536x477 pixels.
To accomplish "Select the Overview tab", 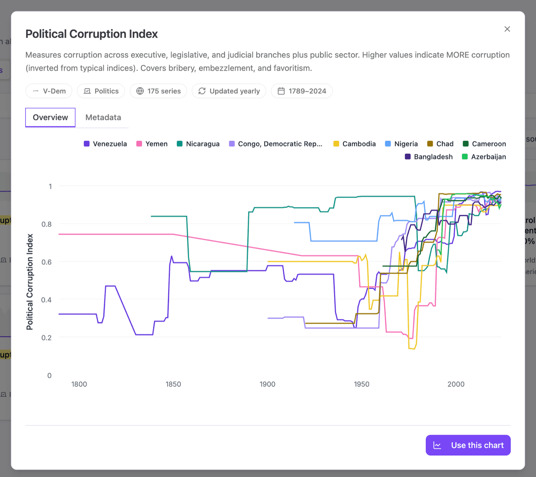I will click(50, 118).
